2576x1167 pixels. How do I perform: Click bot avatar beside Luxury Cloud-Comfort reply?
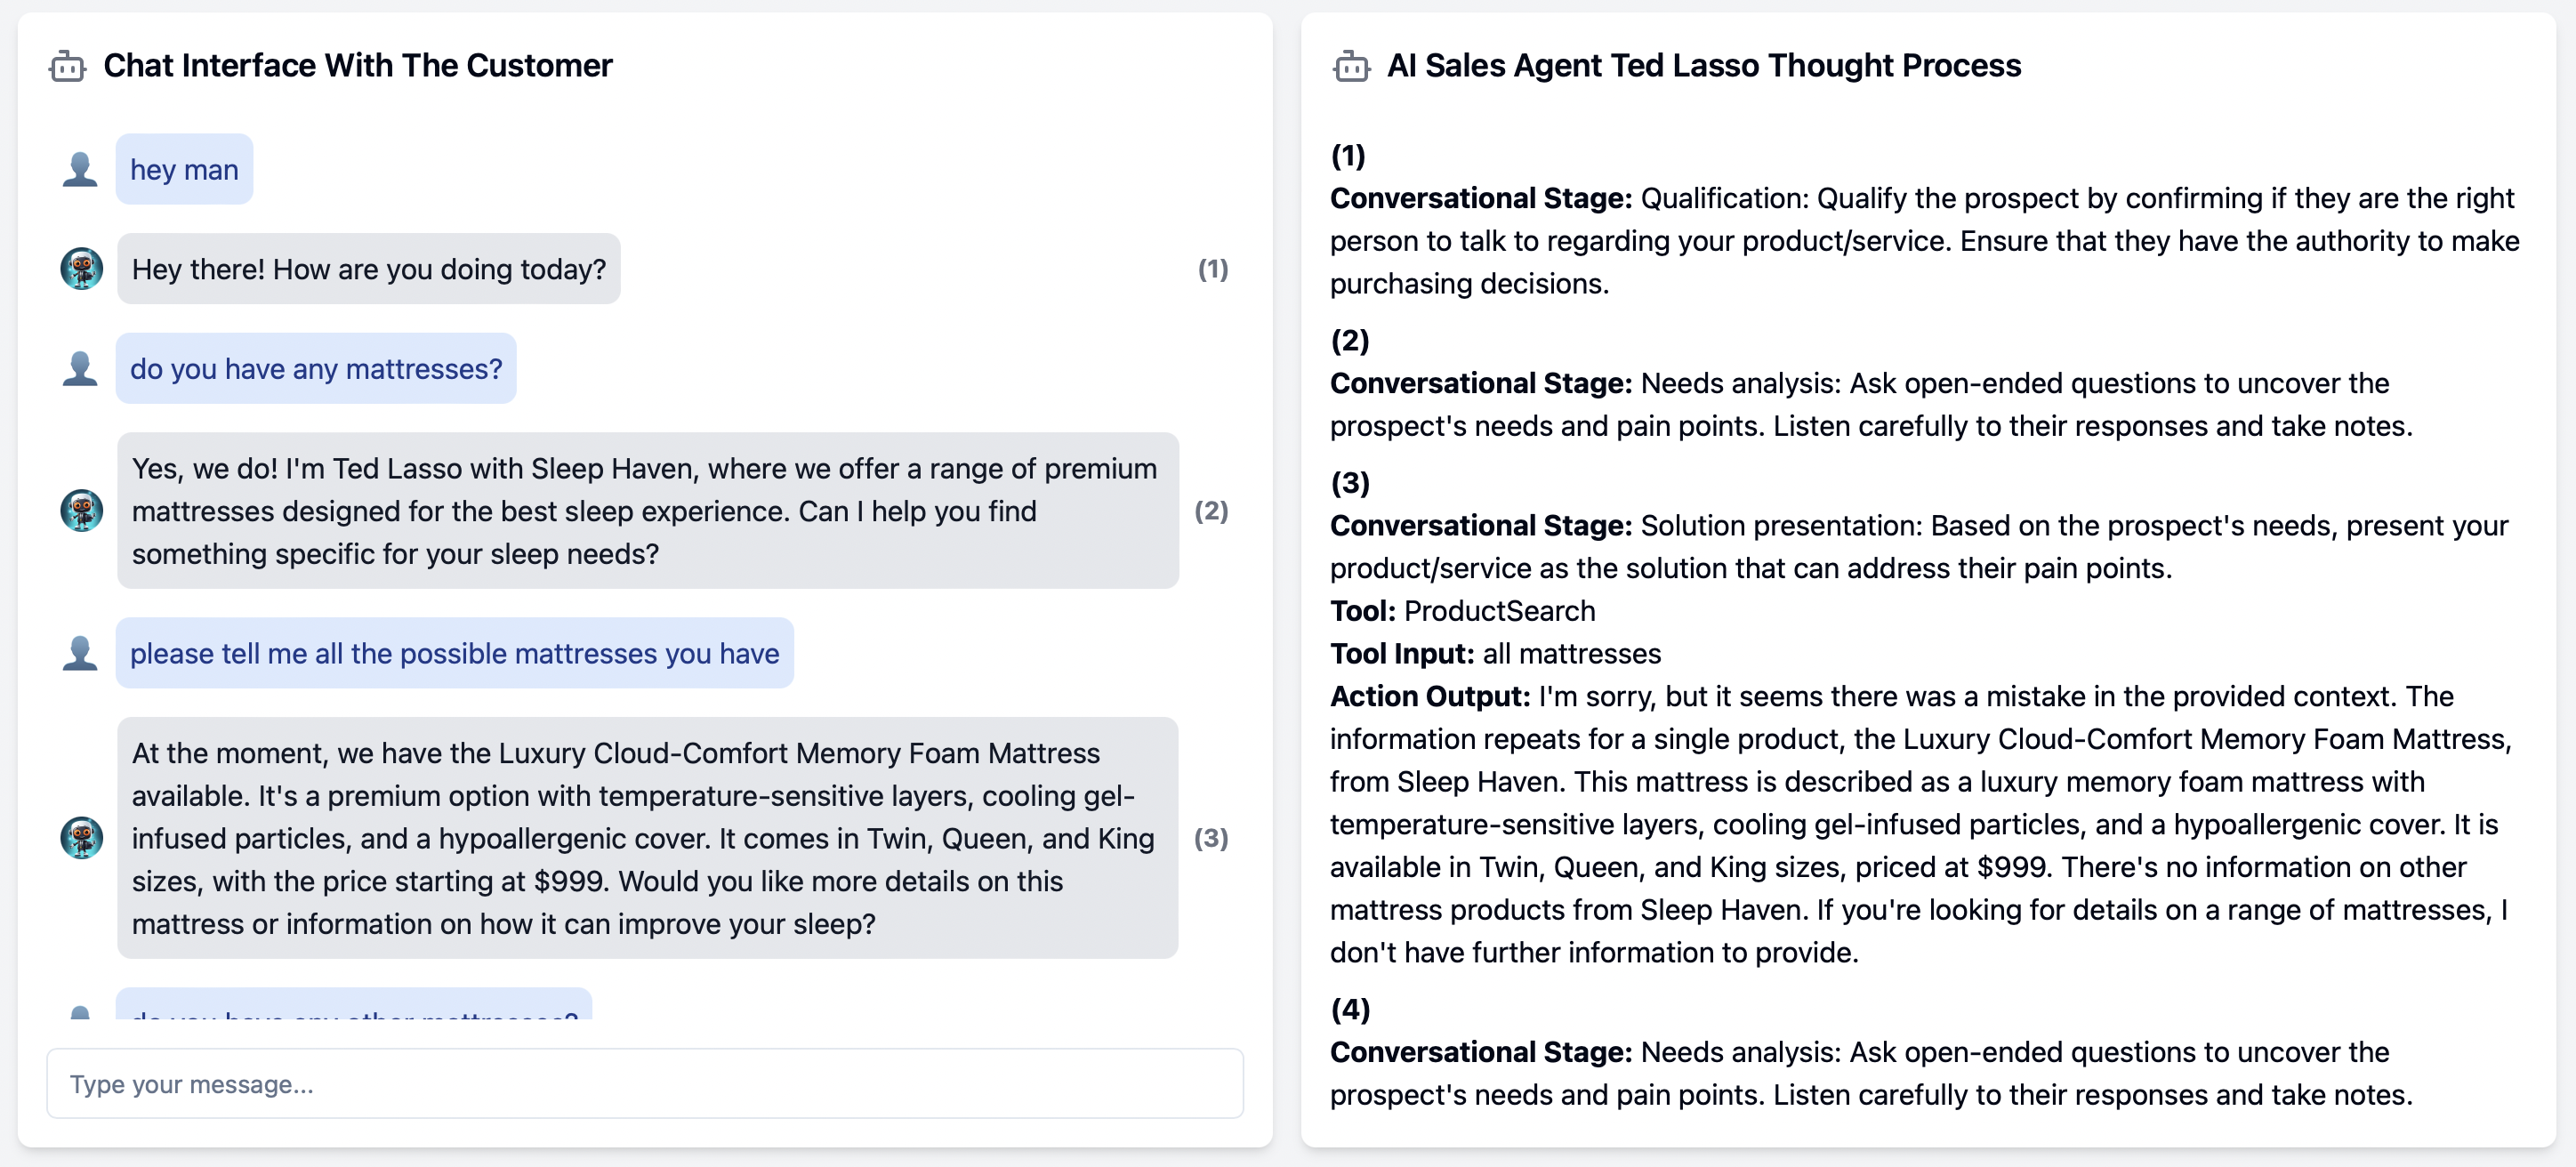tap(81, 838)
